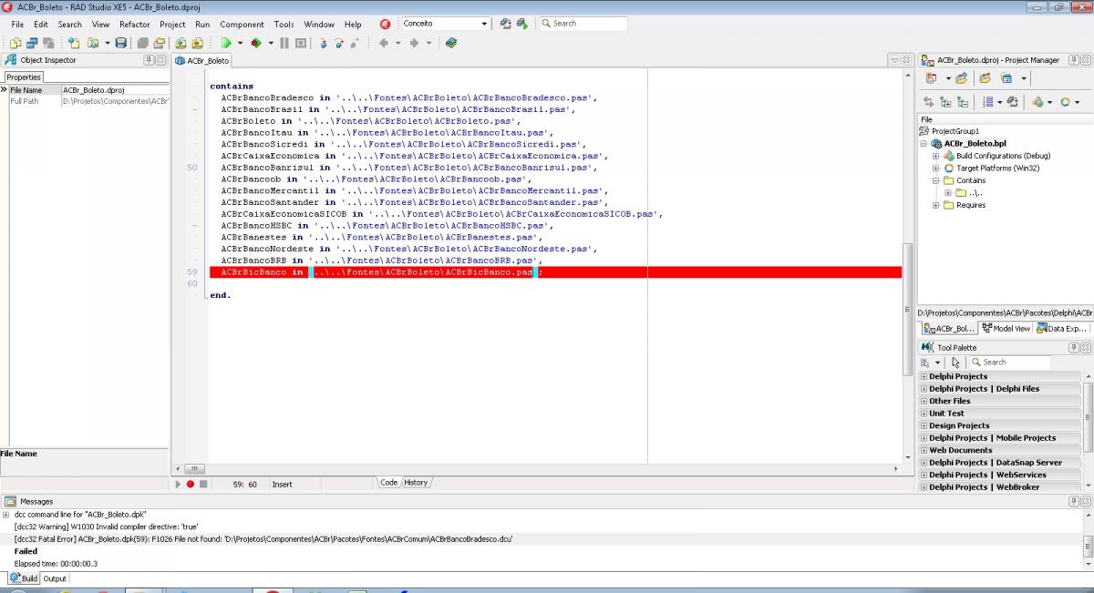Click Collapse All icon in Project Manager
Image resolution: width=1094 pixels, height=593 pixels.
click(x=963, y=102)
